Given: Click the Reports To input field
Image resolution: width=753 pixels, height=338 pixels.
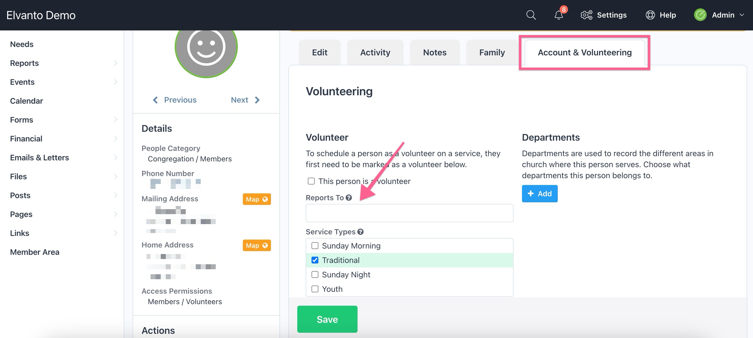Looking at the screenshot, I should coord(409,213).
